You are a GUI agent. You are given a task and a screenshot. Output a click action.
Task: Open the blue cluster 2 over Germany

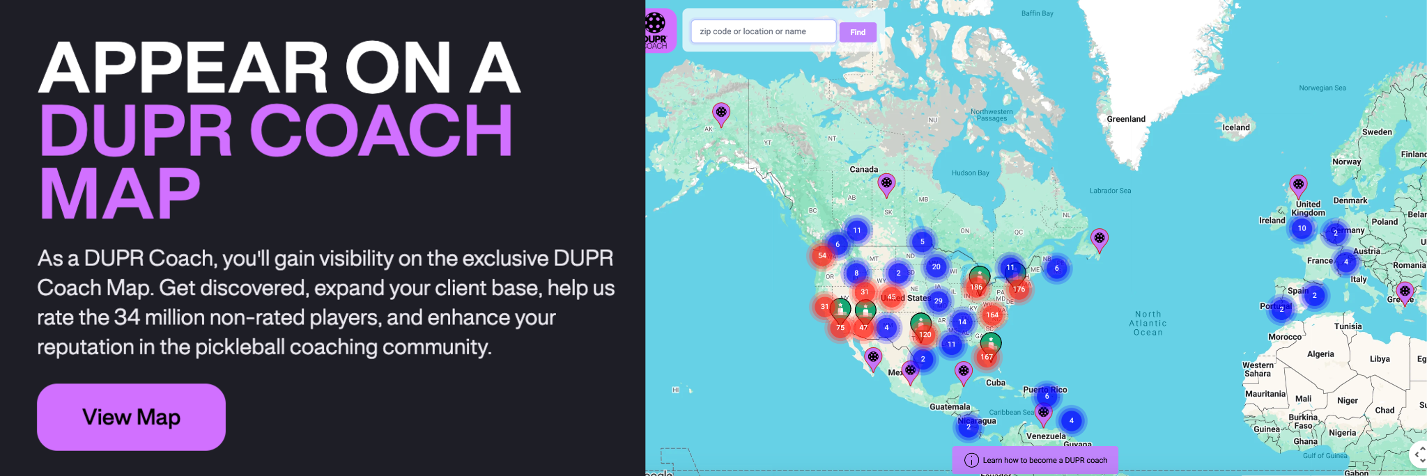point(1336,233)
